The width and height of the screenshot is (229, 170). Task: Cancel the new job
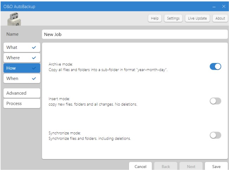pyautogui.click(x=140, y=166)
